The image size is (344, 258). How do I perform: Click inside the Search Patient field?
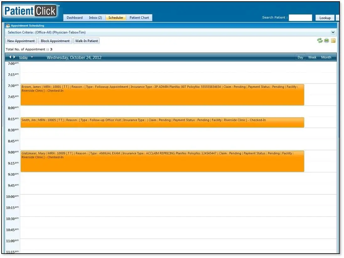[300, 17]
